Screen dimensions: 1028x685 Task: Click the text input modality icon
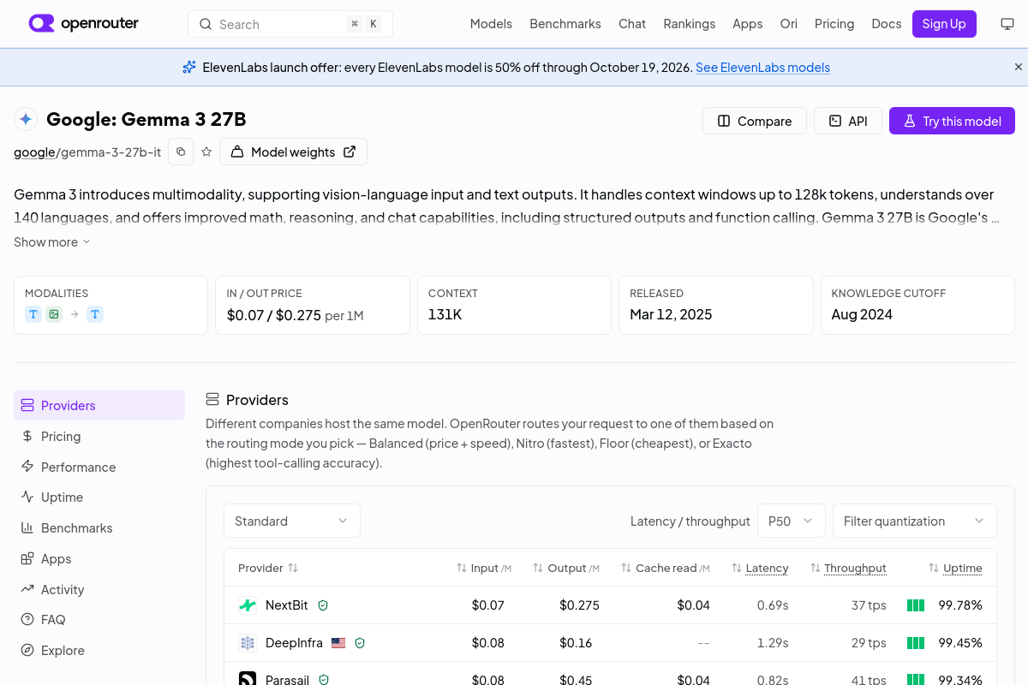pyautogui.click(x=33, y=314)
